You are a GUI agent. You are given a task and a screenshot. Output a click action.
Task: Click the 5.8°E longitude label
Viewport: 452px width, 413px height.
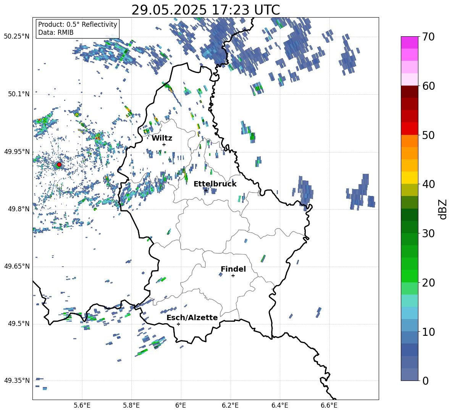tap(131, 405)
